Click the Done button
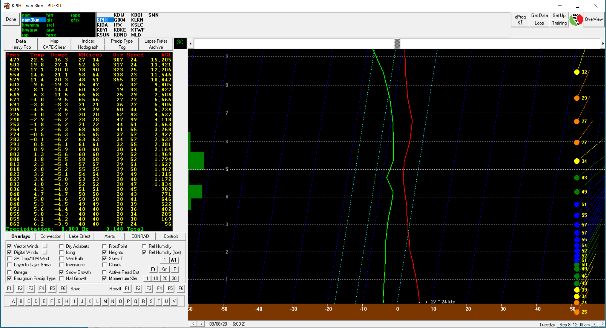 [11, 19]
